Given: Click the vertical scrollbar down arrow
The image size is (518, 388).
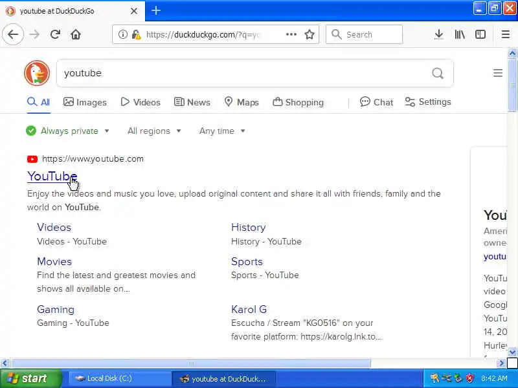Looking at the screenshot, I should [512, 352].
